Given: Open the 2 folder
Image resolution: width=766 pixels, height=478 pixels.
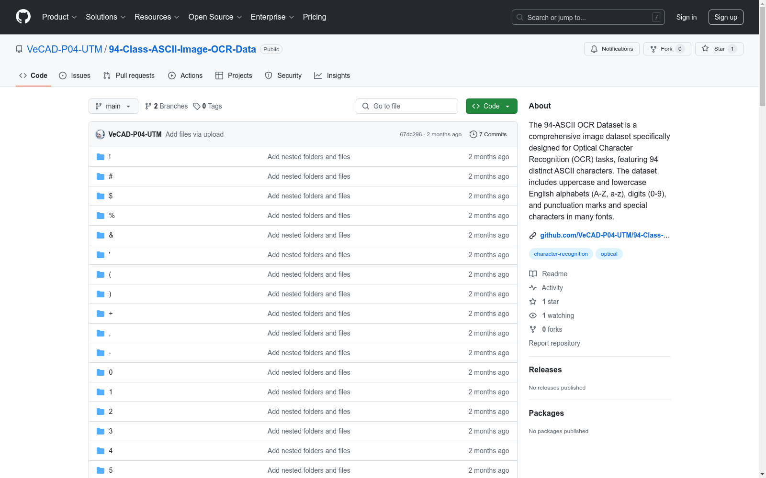Looking at the screenshot, I should [111, 412].
